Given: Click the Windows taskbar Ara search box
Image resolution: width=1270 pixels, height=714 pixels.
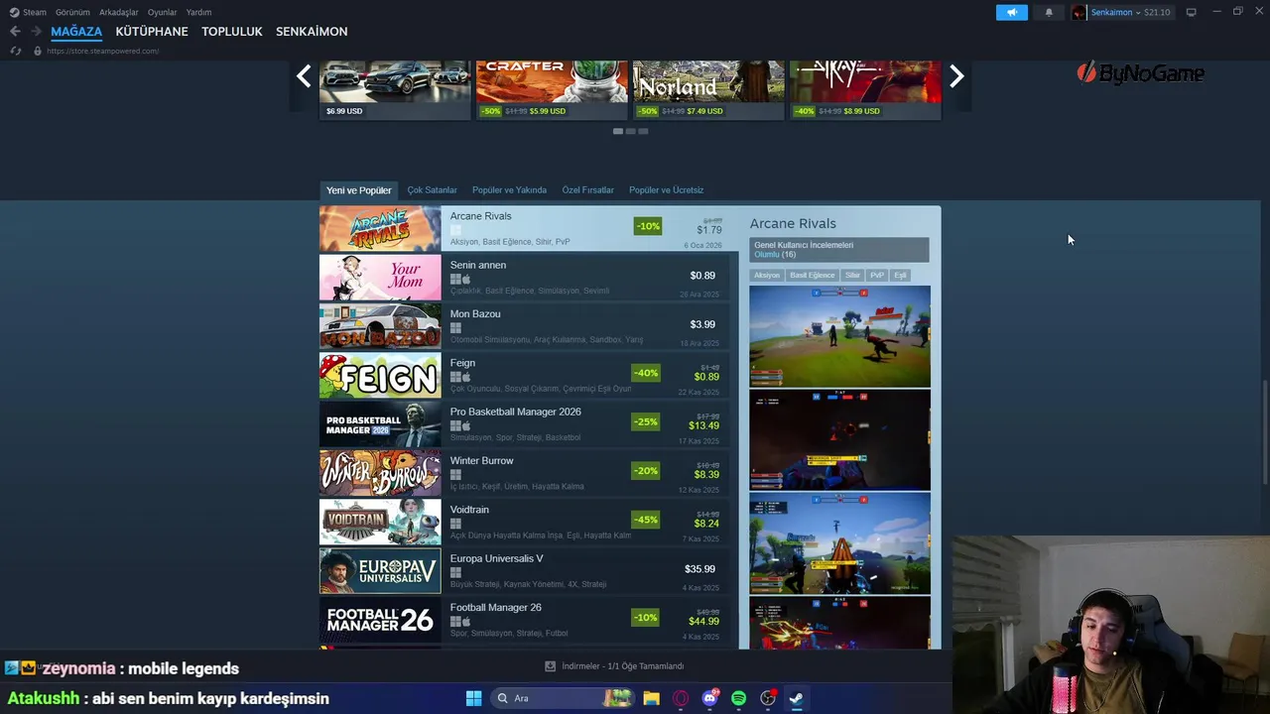Looking at the screenshot, I should 563,698.
